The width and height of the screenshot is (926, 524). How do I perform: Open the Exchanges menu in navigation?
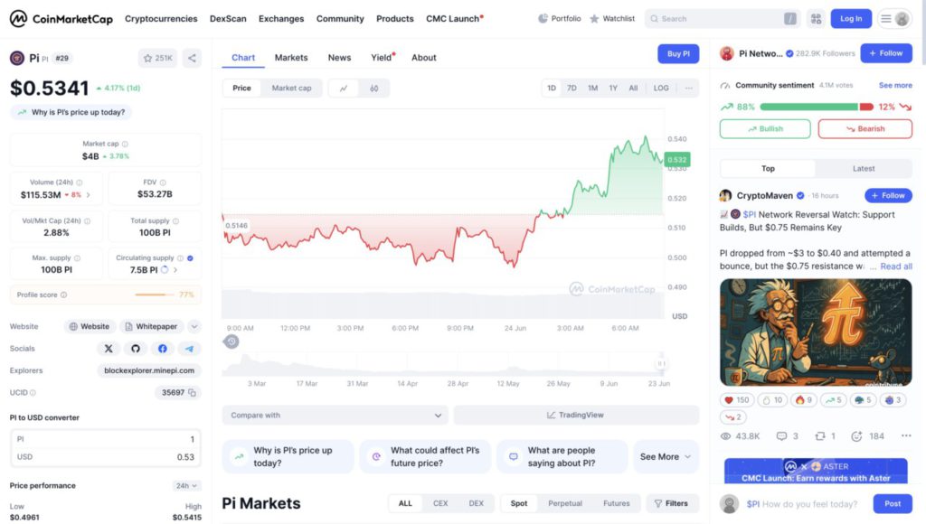click(x=281, y=18)
